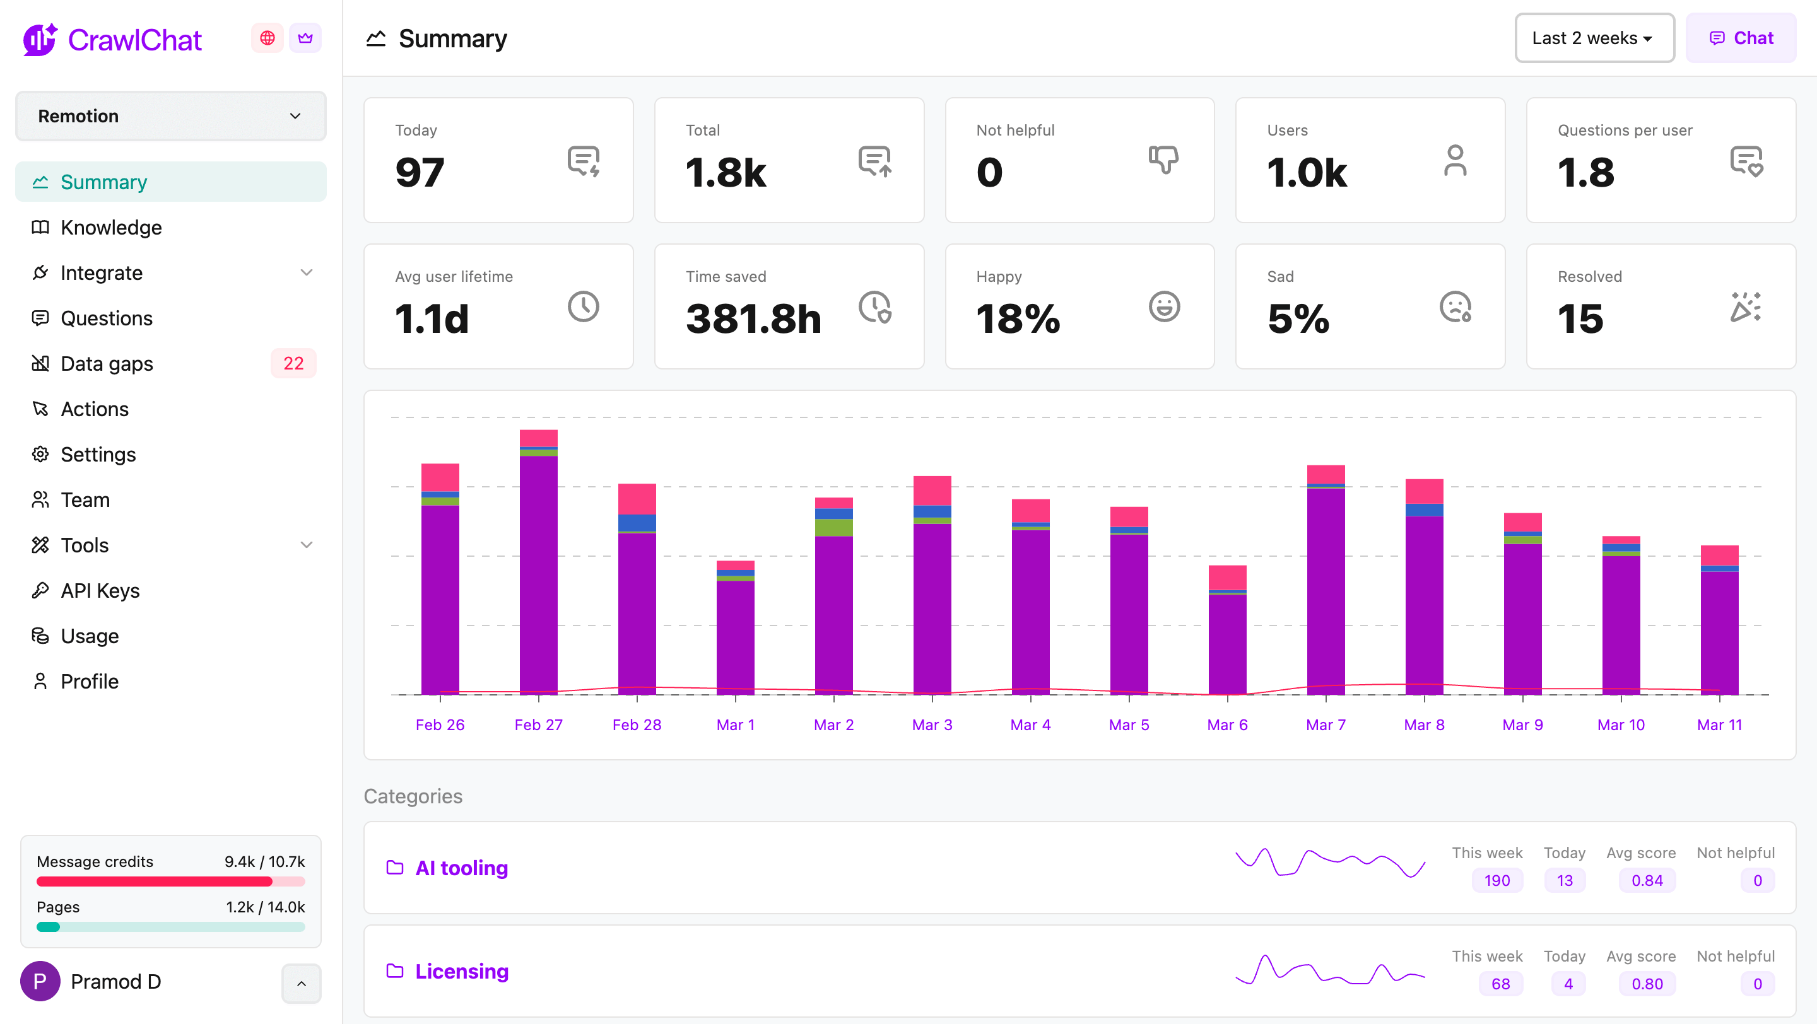Click the globe icon beside CrawlChat logo
Image resolution: width=1817 pixels, height=1024 pixels.
click(267, 38)
